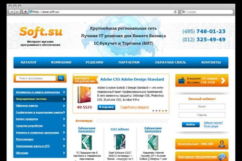Click the shopping basket icon
This screenshot has height=161, width=242.
tap(182, 80)
